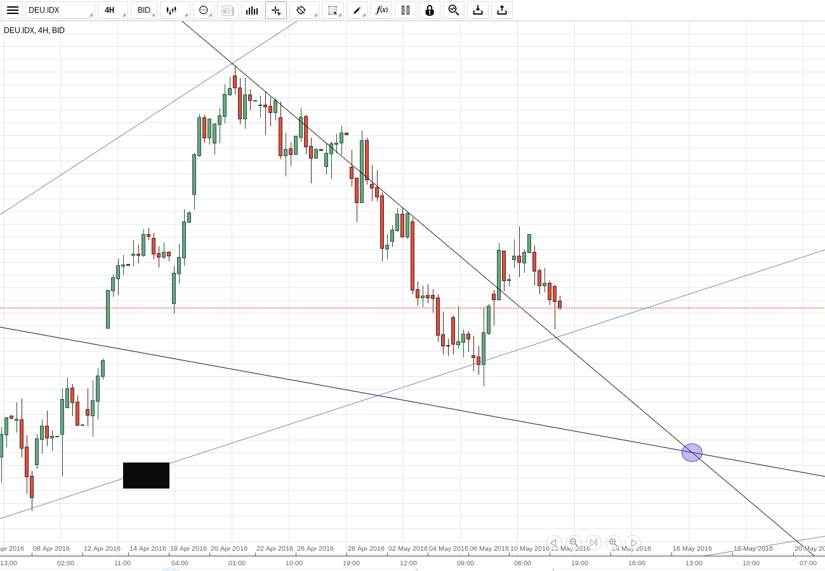
Task: Open the candlestick chart type selector
Action: [175, 10]
